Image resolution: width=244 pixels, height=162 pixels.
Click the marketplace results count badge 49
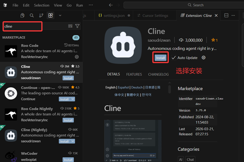[x=76, y=37]
